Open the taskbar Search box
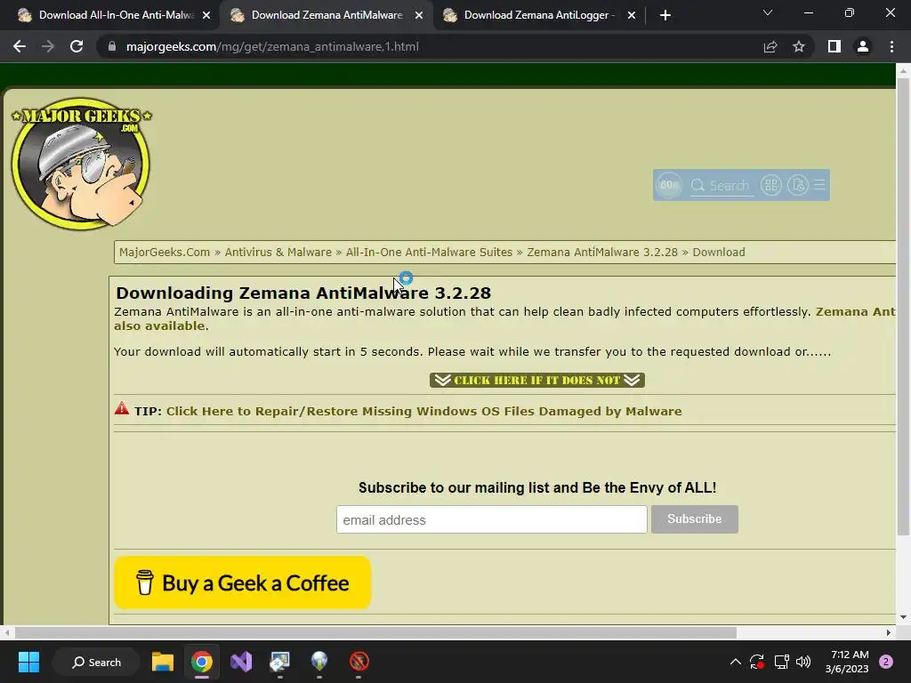911x683 pixels. (x=96, y=662)
